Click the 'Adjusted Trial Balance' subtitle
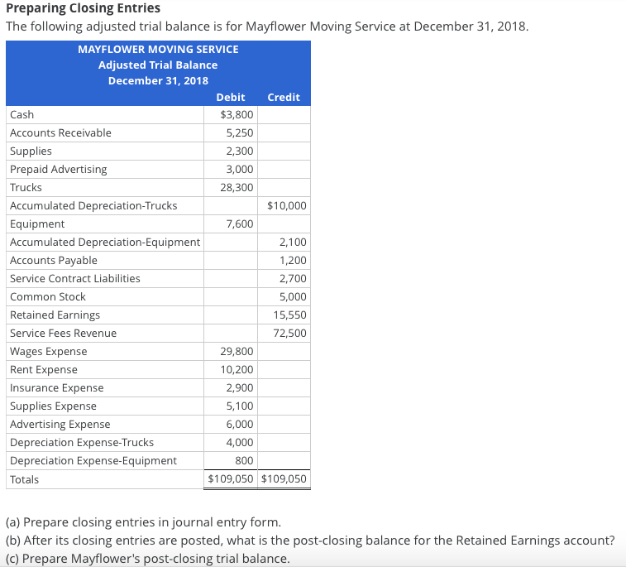626x567 pixels. [x=158, y=65]
